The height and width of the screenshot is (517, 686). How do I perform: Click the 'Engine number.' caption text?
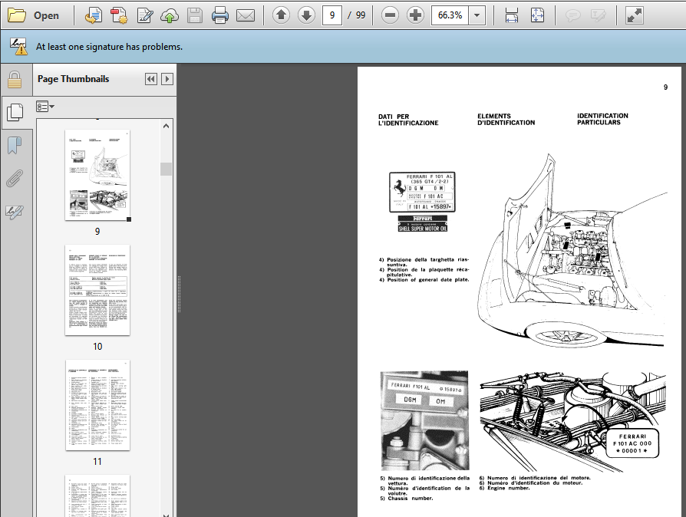[x=509, y=488]
